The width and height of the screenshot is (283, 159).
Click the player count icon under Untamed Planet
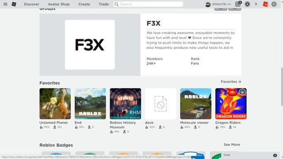point(55,127)
